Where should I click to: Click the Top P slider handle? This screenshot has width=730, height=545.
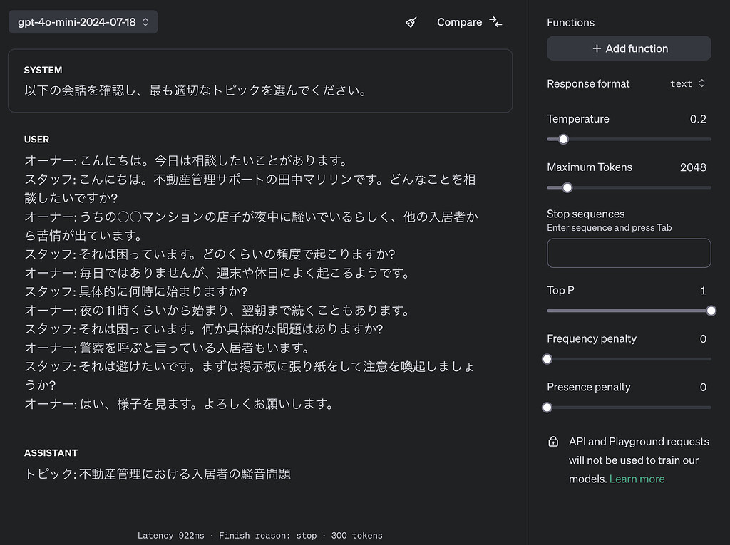click(x=711, y=311)
